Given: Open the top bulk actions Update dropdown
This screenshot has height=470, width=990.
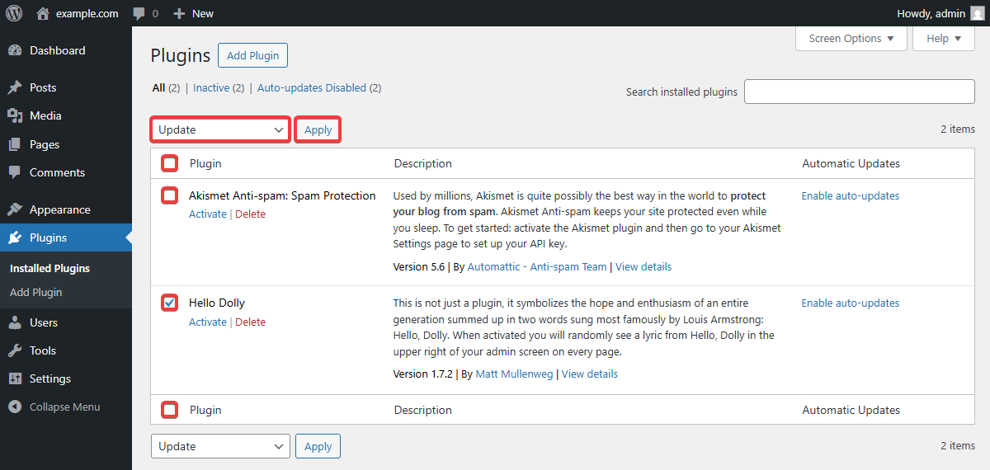Looking at the screenshot, I should click(220, 129).
